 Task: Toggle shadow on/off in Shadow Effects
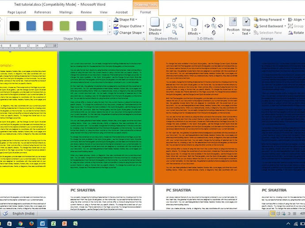175,26
